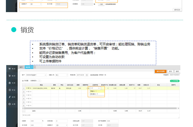
Task: Close the 销货单 tab with its X
Action: click(32, 67)
